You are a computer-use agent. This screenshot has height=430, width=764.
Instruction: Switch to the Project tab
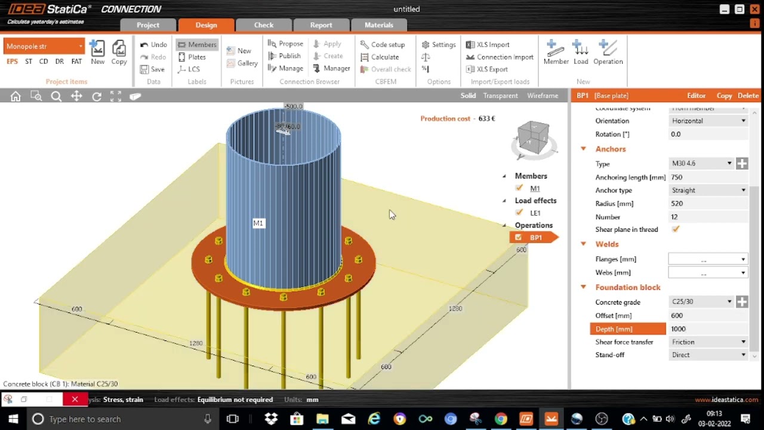(148, 25)
